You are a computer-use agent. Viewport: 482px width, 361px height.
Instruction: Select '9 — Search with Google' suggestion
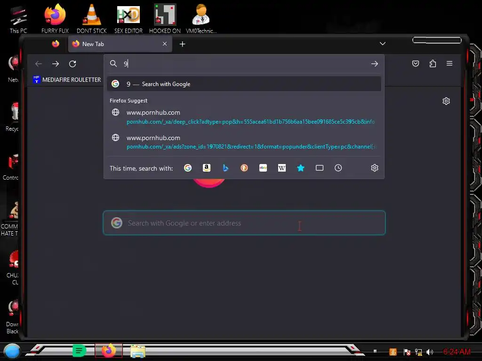click(244, 84)
